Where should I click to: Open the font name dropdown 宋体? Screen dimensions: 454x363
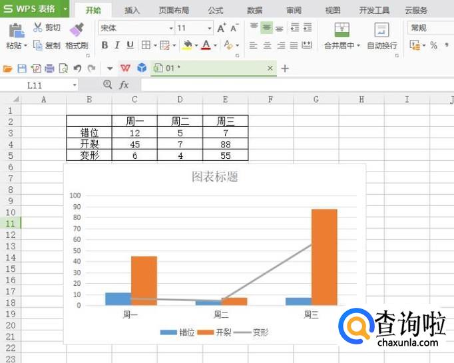coord(171,28)
